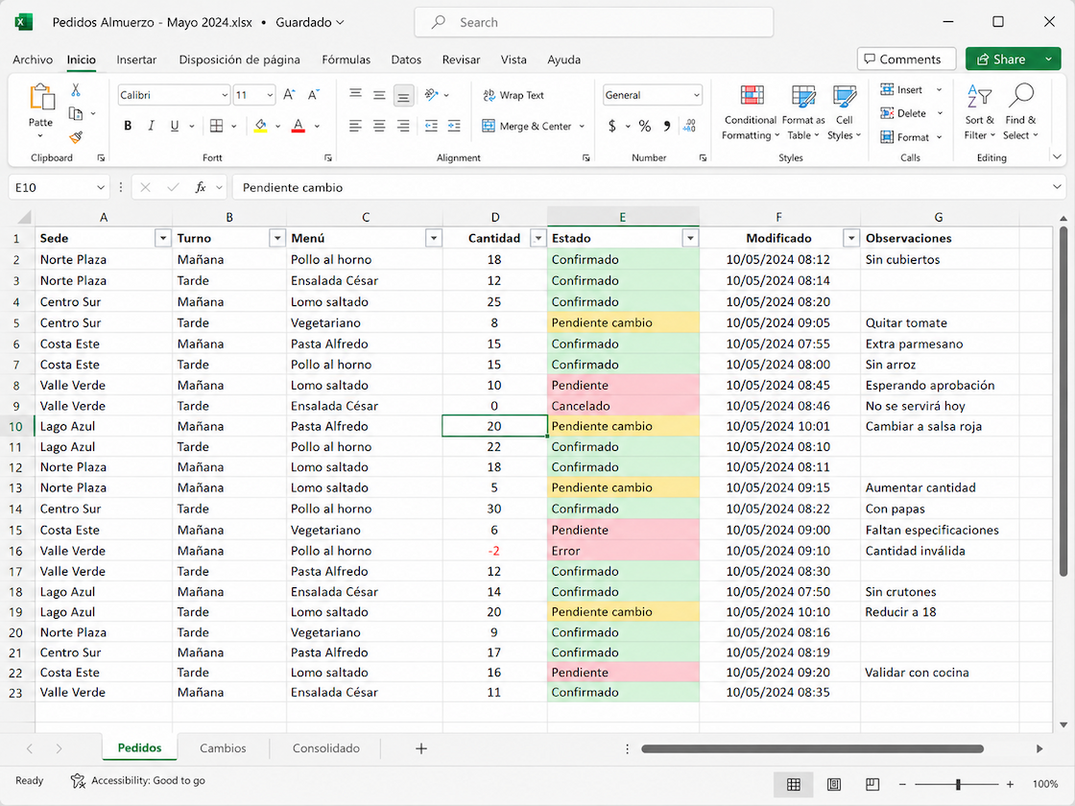This screenshot has height=806, width=1075.
Task: Toggle underline formatting
Action: (174, 126)
